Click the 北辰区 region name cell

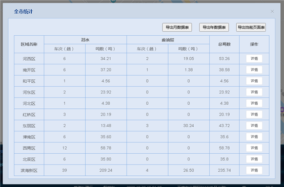tap(29, 159)
